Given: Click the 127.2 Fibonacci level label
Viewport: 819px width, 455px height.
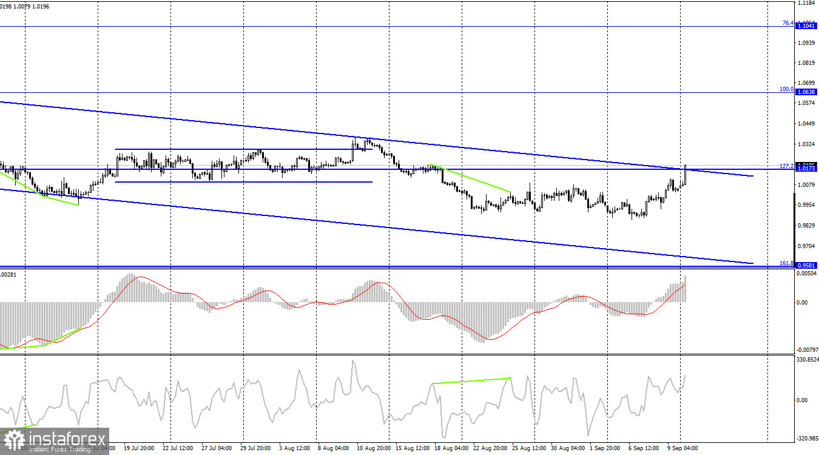Looking at the screenshot, I should [x=786, y=166].
